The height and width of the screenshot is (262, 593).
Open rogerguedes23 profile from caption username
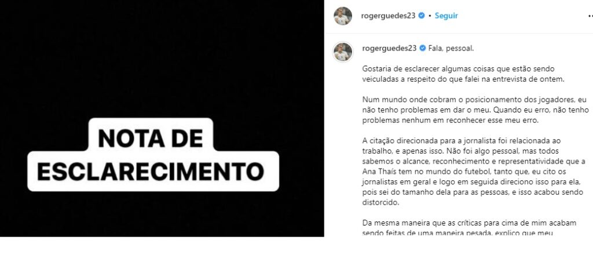[x=389, y=49]
